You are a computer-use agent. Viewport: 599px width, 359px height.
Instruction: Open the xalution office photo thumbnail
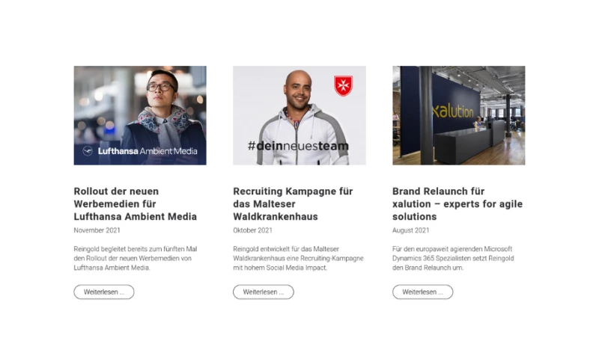[458, 115]
